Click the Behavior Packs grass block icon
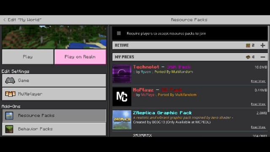 tap(9, 129)
